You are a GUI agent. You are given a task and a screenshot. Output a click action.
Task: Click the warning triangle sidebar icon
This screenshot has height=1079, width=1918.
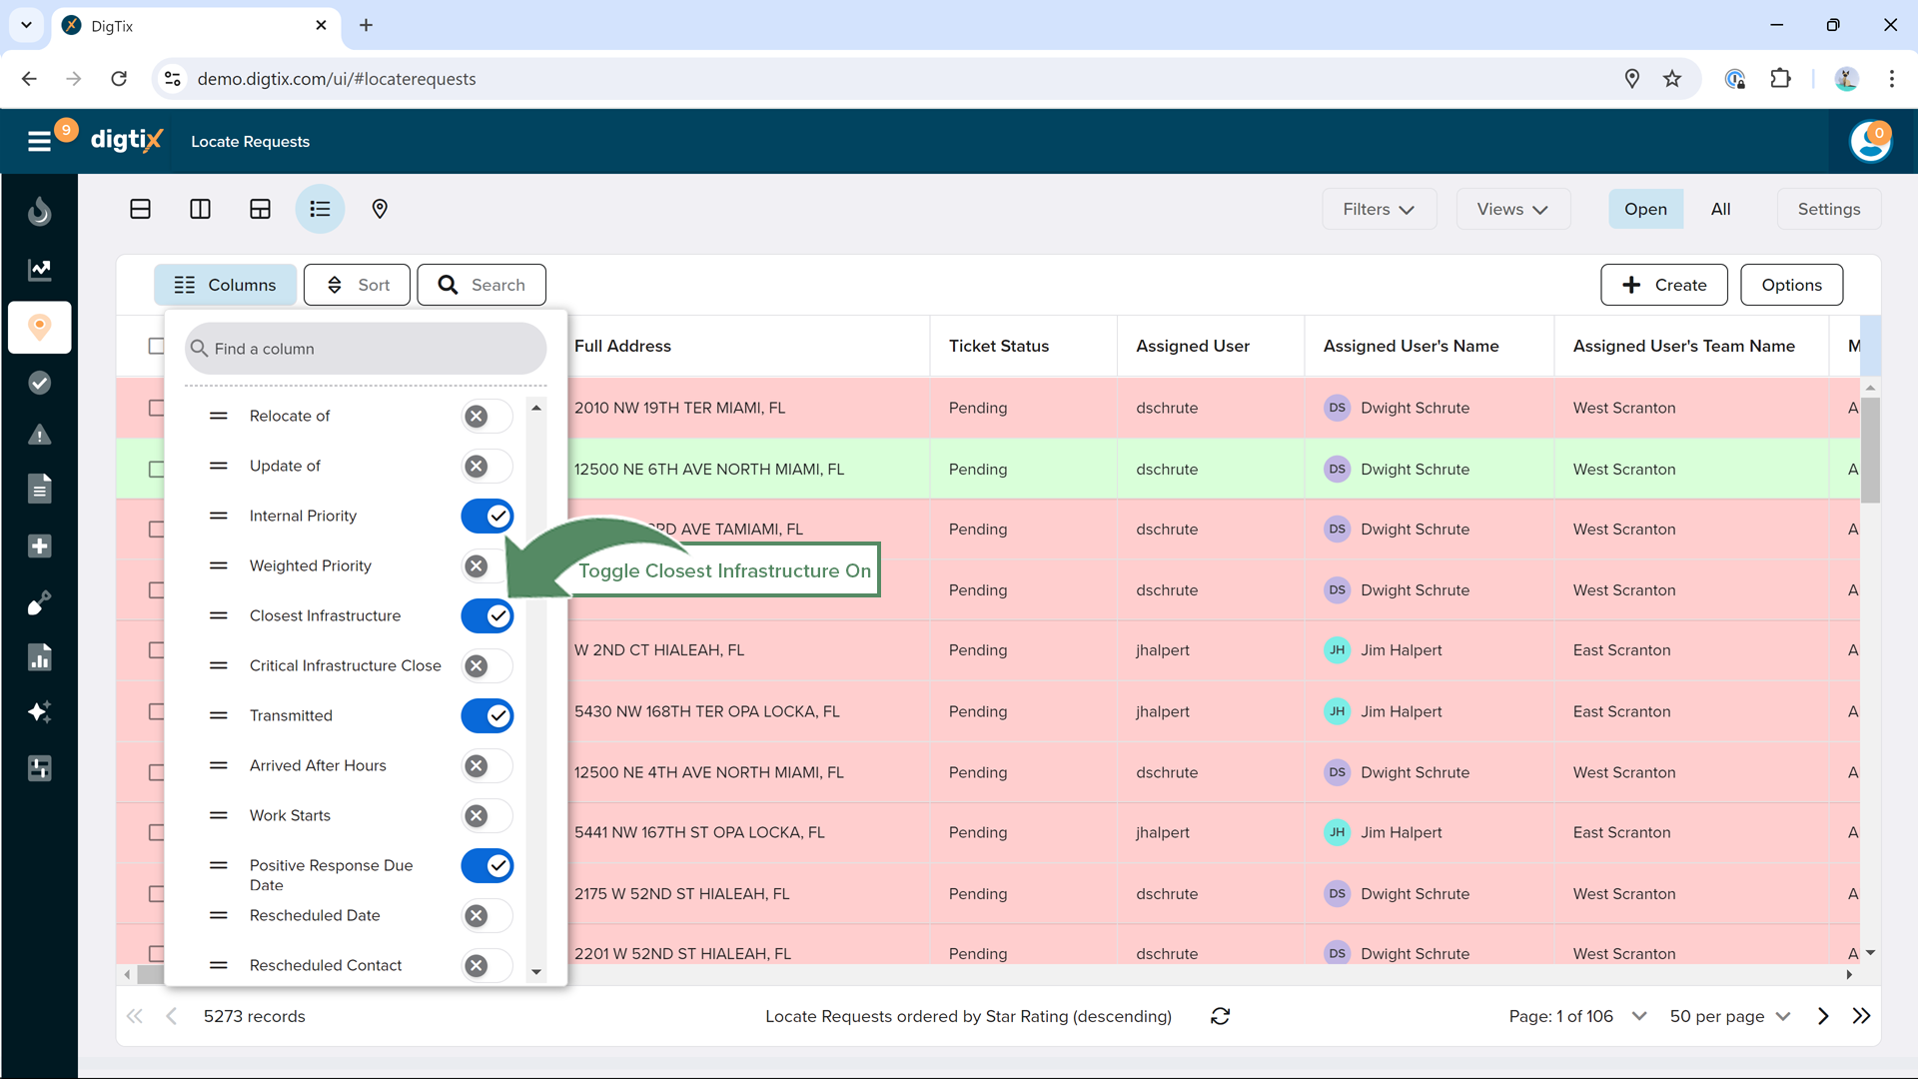tap(39, 435)
